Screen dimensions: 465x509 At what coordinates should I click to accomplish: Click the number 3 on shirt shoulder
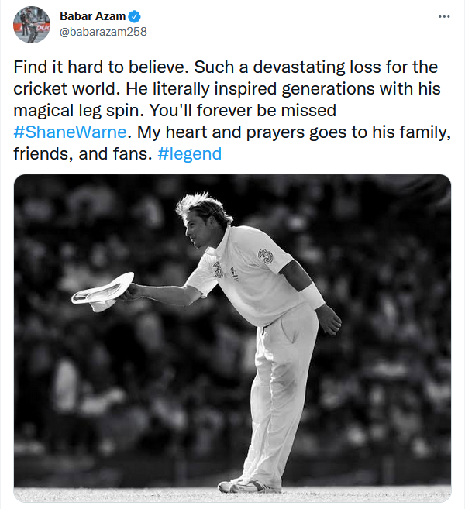265,255
